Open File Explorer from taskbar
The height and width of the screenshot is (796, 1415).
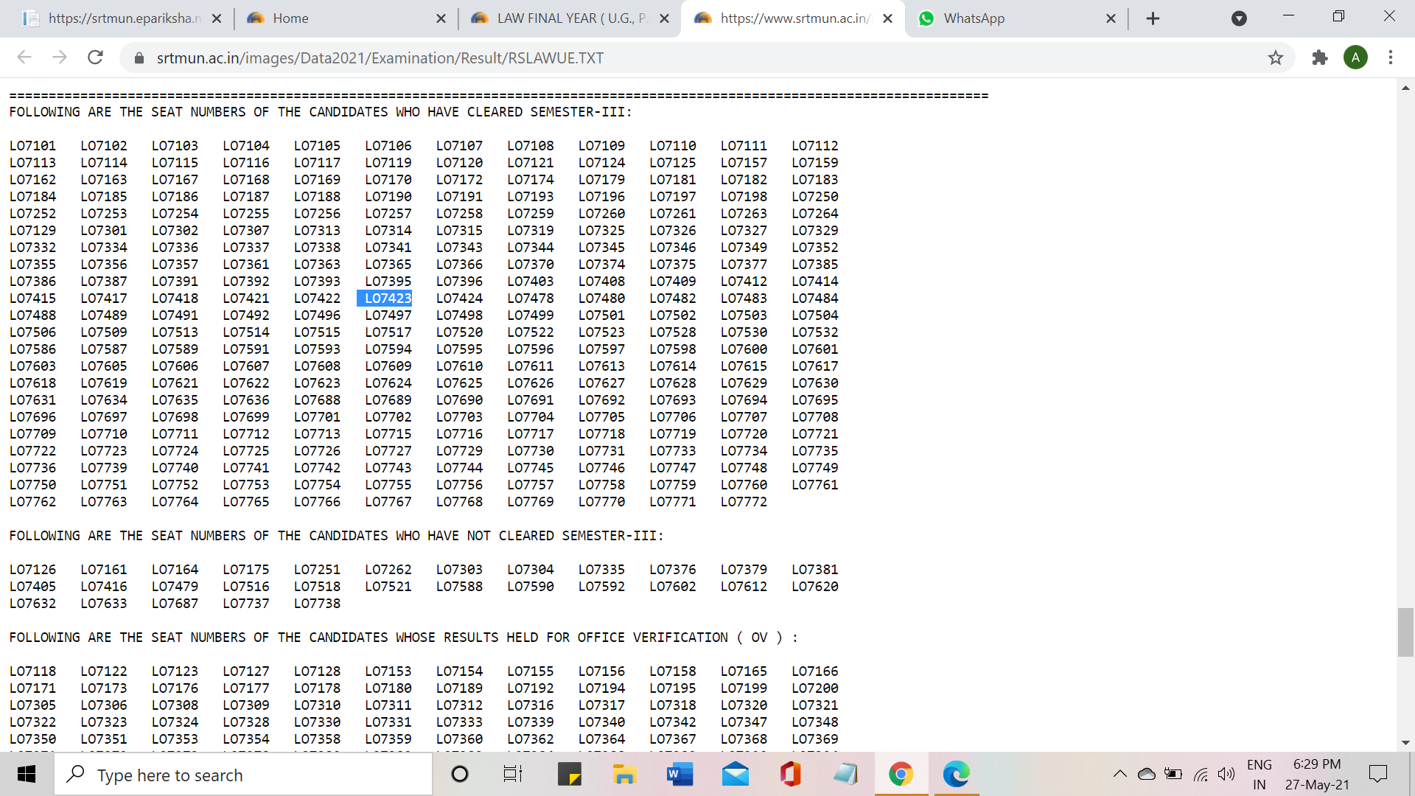pyautogui.click(x=624, y=775)
